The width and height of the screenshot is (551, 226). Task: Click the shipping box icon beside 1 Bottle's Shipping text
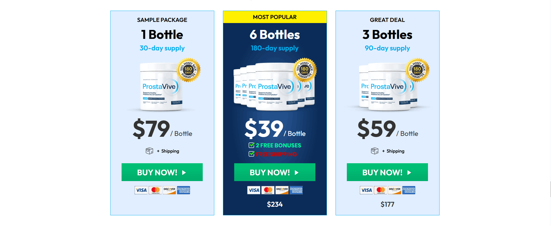[x=149, y=151]
